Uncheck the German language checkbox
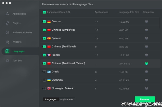162x107 pixels. tap(45, 22)
